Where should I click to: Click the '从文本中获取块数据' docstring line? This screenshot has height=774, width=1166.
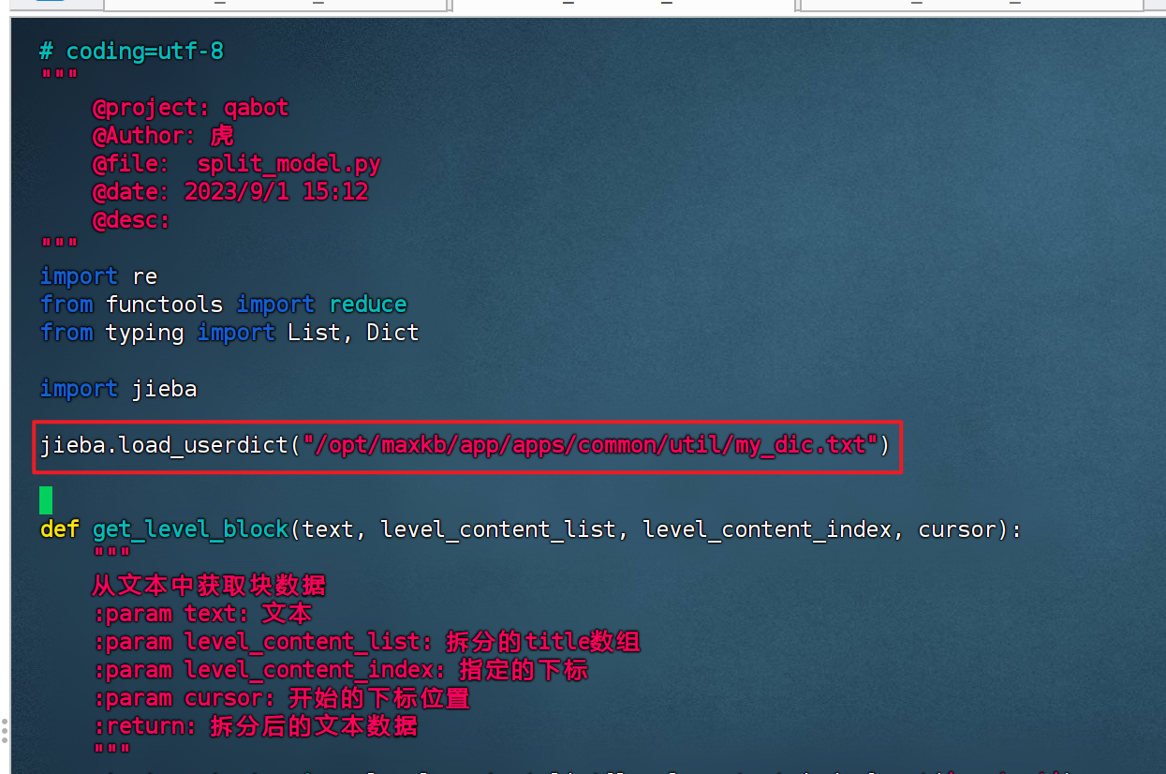click(209, 586)
